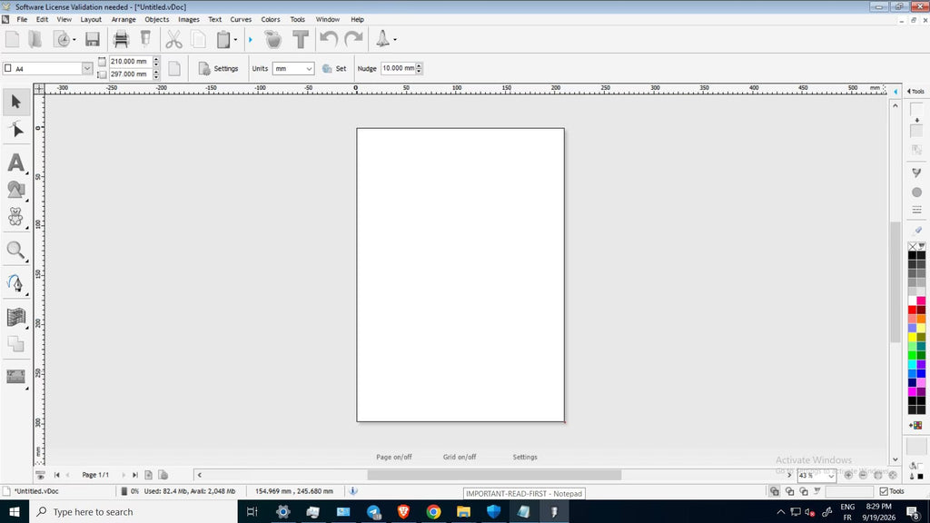Viewport: 930px width, 523px height.
Task: Open the Window menu
Action: [x=327, y=20]
